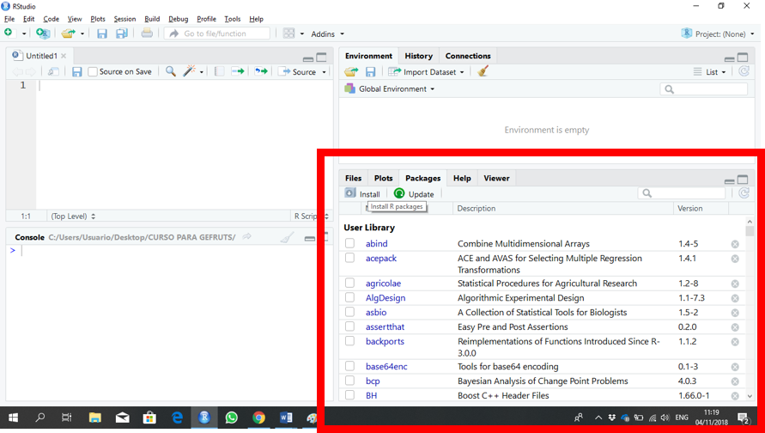Open dropdown arrow beside New File icon
The image size is (765, 433).
[24, 34]
